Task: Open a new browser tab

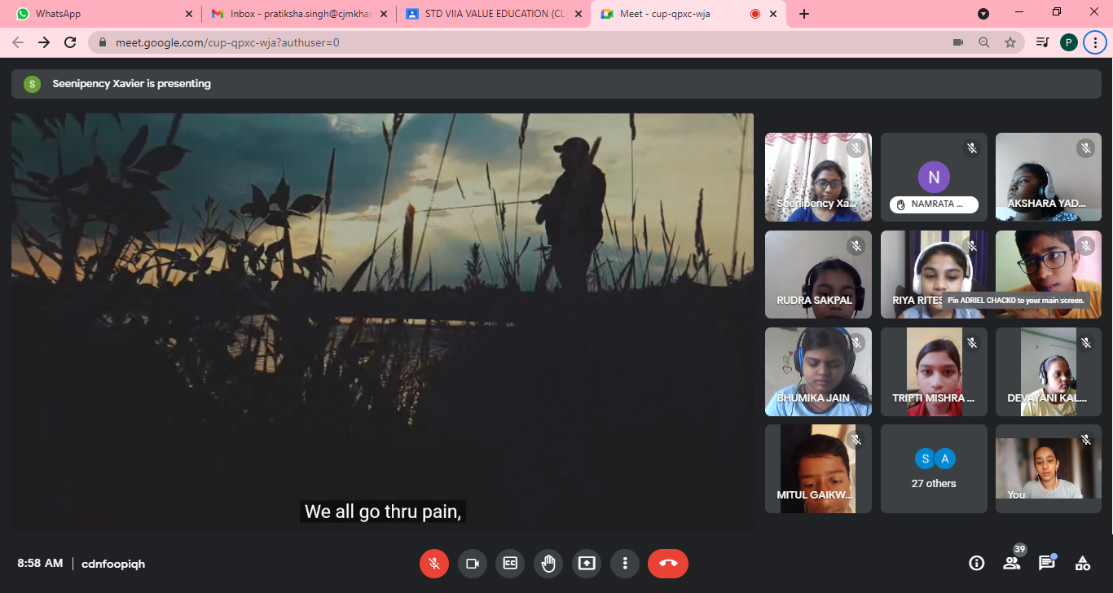Action: (804, 14)
